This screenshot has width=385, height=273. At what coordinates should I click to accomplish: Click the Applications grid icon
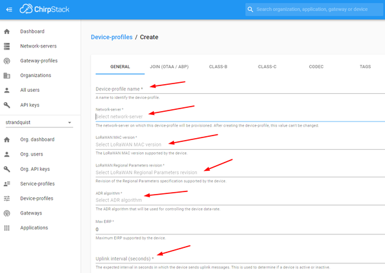7,228
